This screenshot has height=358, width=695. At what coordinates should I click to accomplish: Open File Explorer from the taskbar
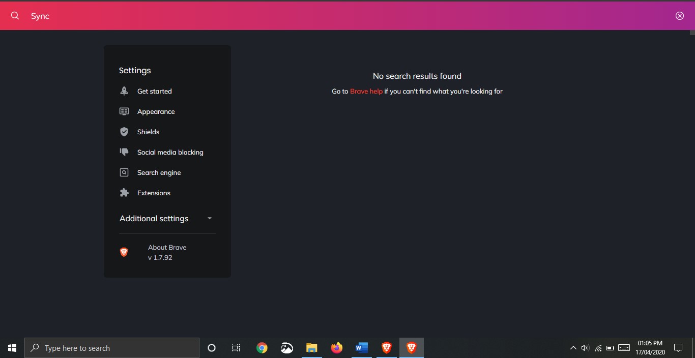(312, 348)
